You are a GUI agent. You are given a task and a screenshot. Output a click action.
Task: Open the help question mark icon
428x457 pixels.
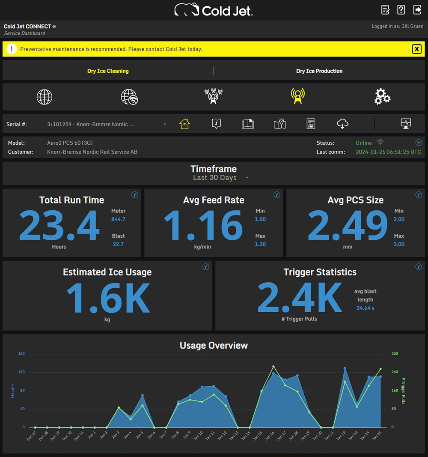point(401,9)
